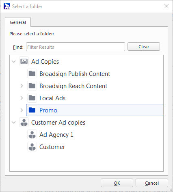The image size is (173, 192).
Task: Expand the Local Ads folder
Action: coord(22,98)
